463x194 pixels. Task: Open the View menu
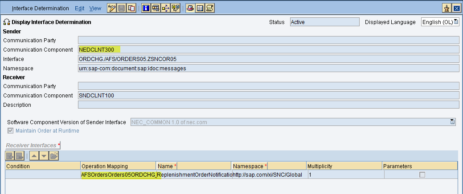click(95, 8)
